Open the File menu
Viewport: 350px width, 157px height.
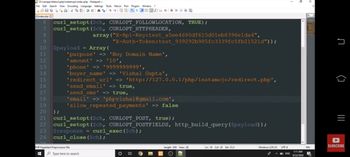(38, 6)
